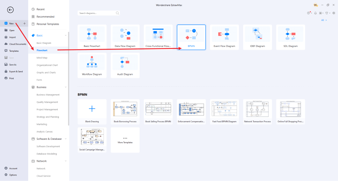Select Form category

pos(39,80)
